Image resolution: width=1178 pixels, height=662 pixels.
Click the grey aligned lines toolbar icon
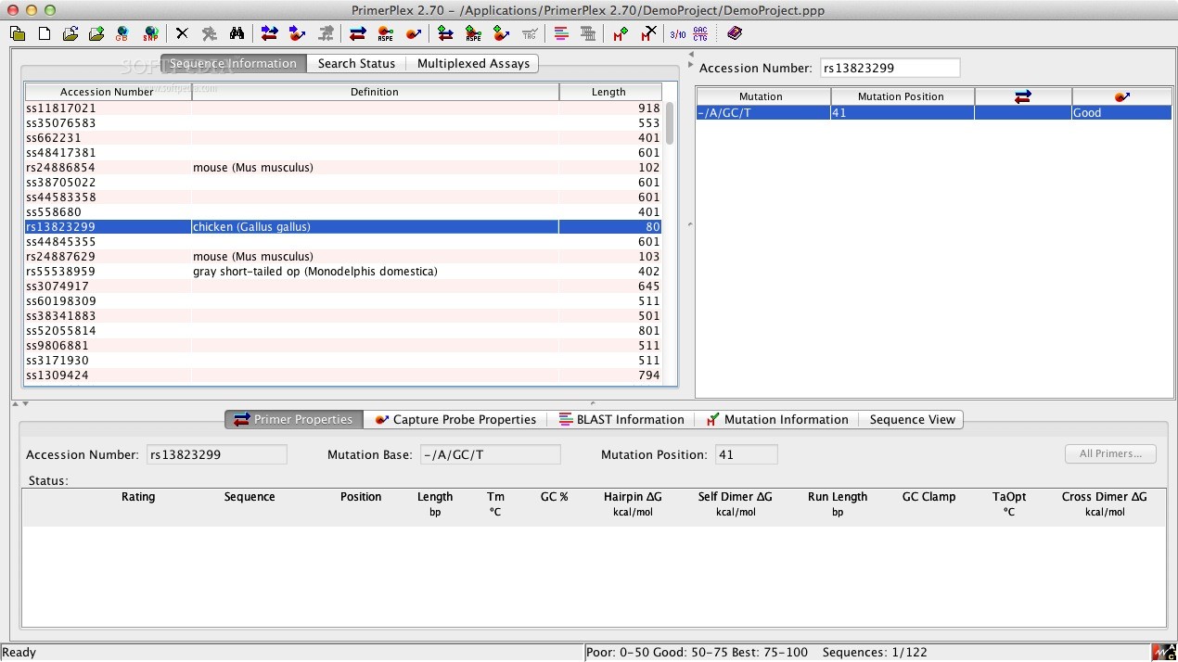tap(588, 34)
